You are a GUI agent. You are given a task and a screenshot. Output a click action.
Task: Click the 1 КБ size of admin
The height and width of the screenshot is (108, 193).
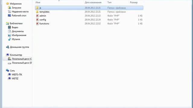(140, 16)
